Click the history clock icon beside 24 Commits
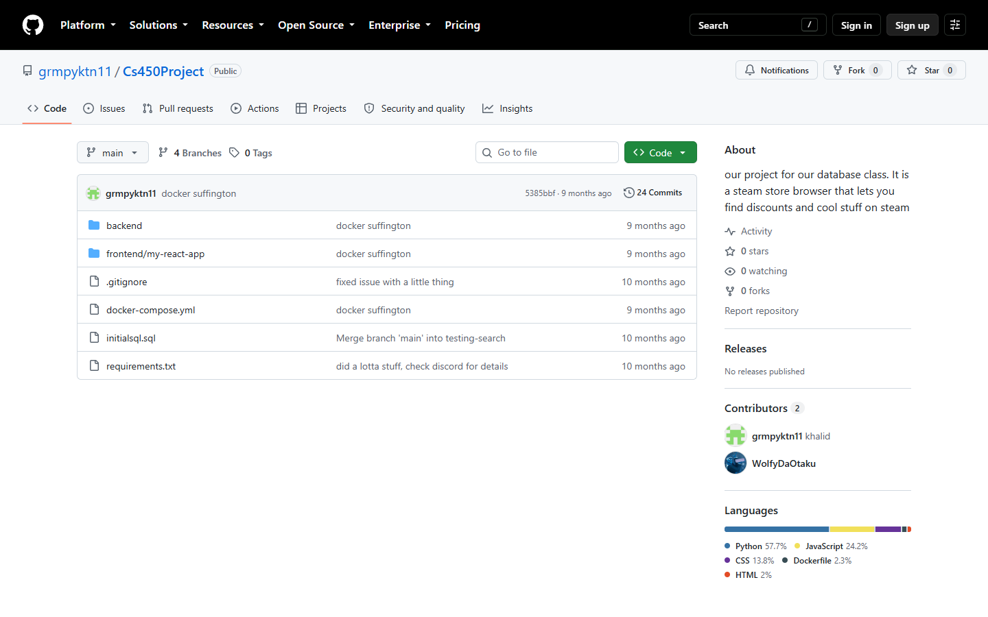The width and height of the screenshot is (988, 617). click(628, 193)
